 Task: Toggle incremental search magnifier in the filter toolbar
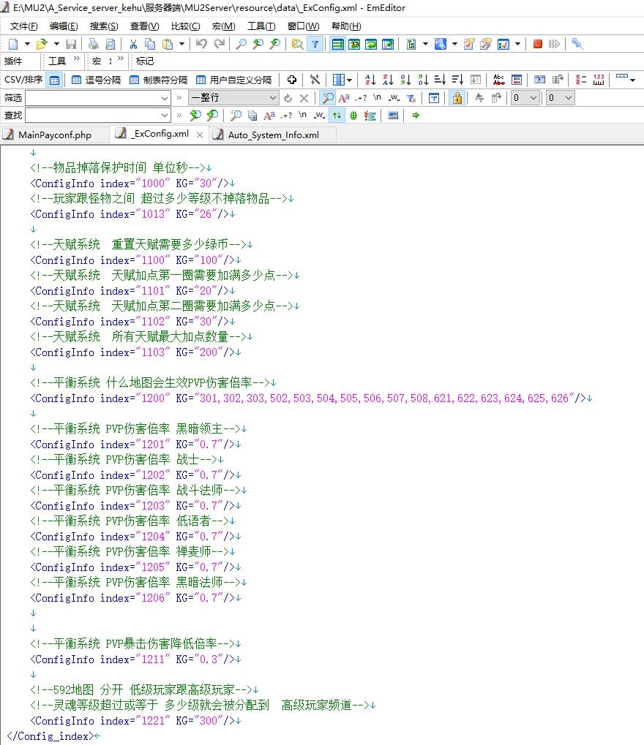328,98
